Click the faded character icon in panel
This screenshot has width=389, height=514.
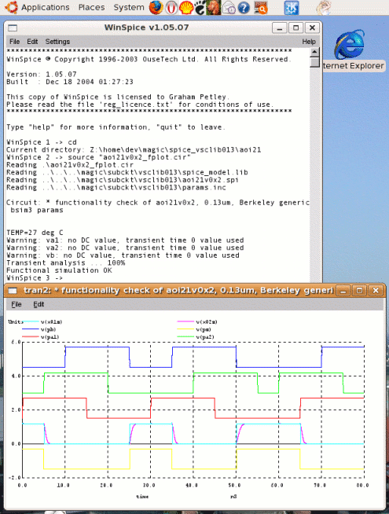pos(323,8)
